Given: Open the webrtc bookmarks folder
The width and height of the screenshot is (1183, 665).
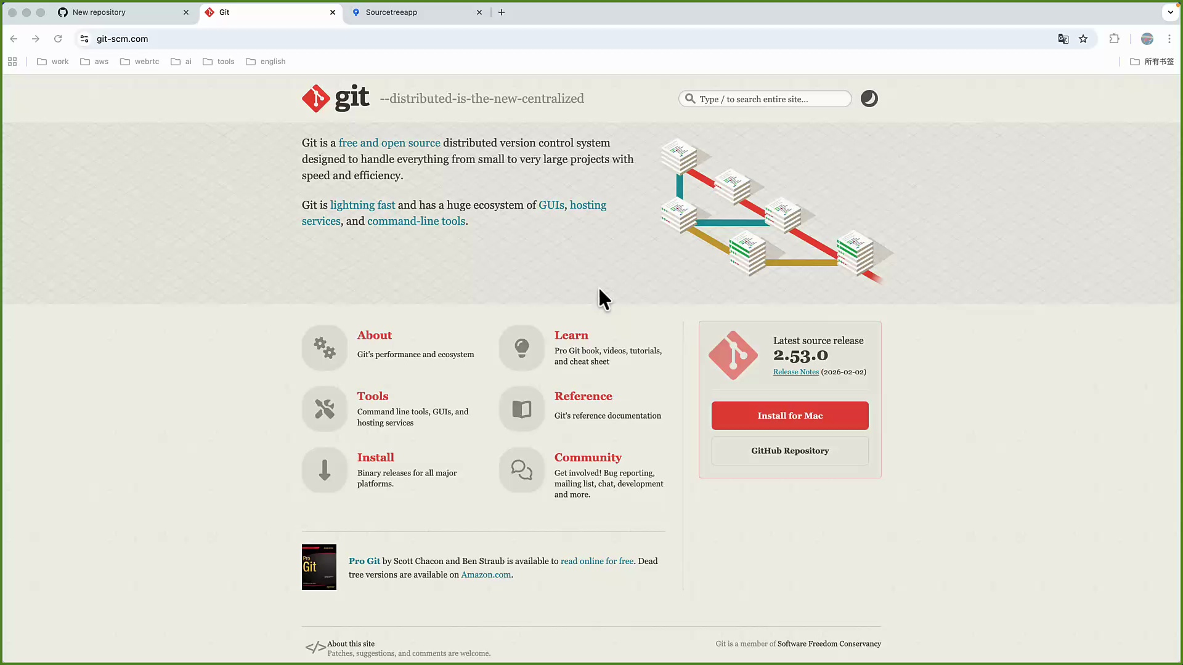Looking at the screenshot, I should point(140,62).
